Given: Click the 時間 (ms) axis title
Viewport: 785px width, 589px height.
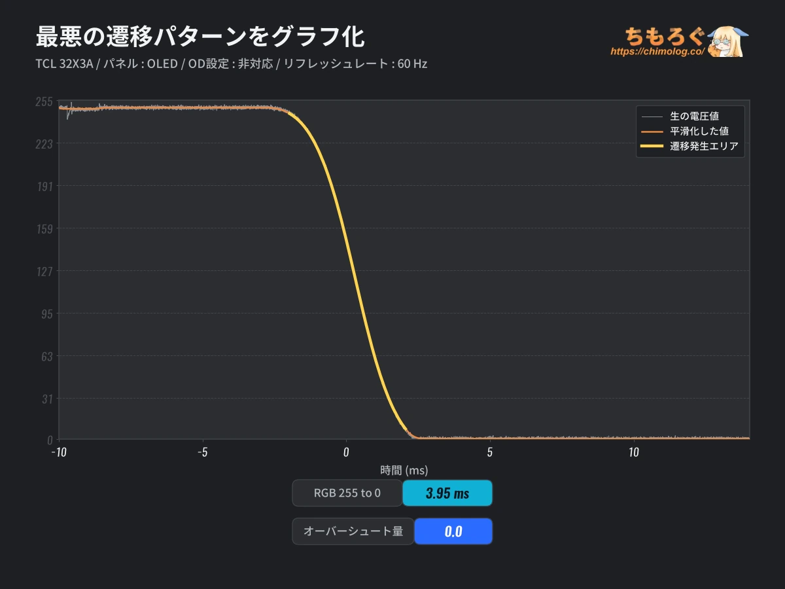Looking at the screenshot, I should [404, 470].
